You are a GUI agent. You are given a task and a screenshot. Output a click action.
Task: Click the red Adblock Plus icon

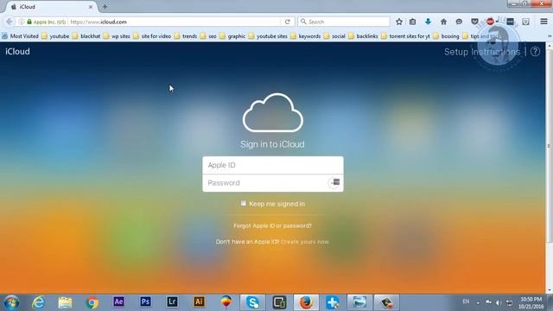[490, 22]
